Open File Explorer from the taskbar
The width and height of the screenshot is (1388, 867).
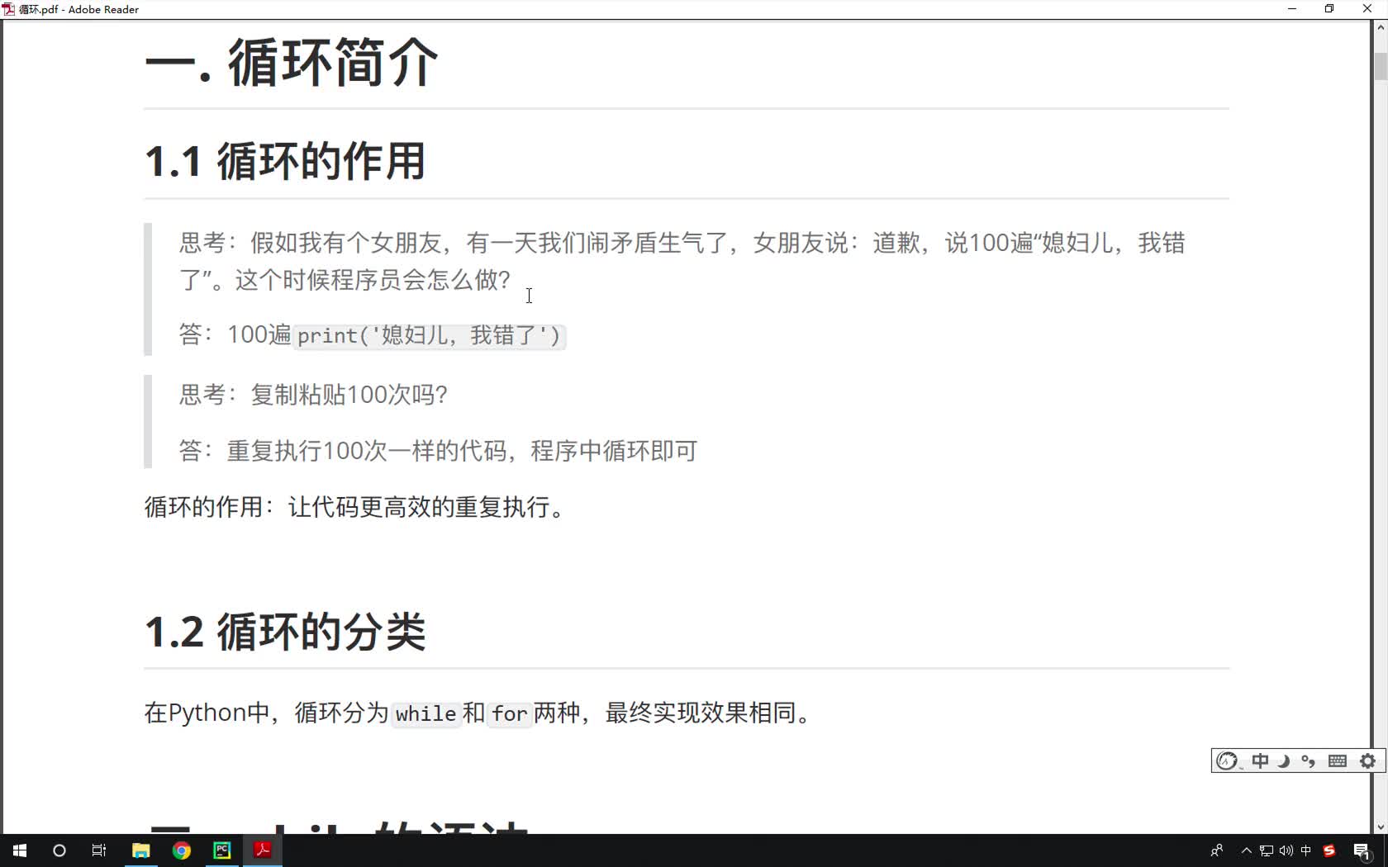click(140, 850)
